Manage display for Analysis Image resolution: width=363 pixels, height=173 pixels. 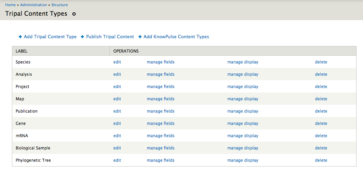(x=243, y=74)
